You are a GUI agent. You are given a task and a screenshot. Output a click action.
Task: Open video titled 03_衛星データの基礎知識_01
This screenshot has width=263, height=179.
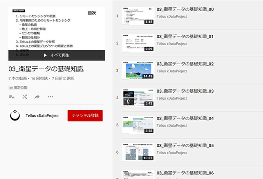(x=185, y=37)
